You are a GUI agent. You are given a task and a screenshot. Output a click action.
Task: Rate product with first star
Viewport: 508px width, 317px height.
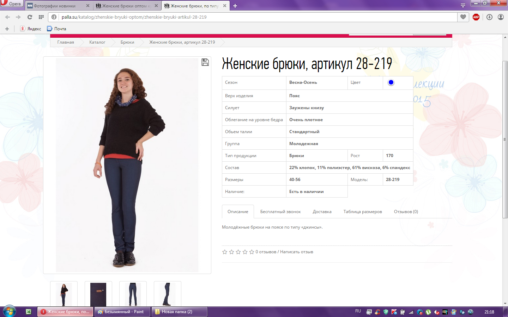(225, 252)
